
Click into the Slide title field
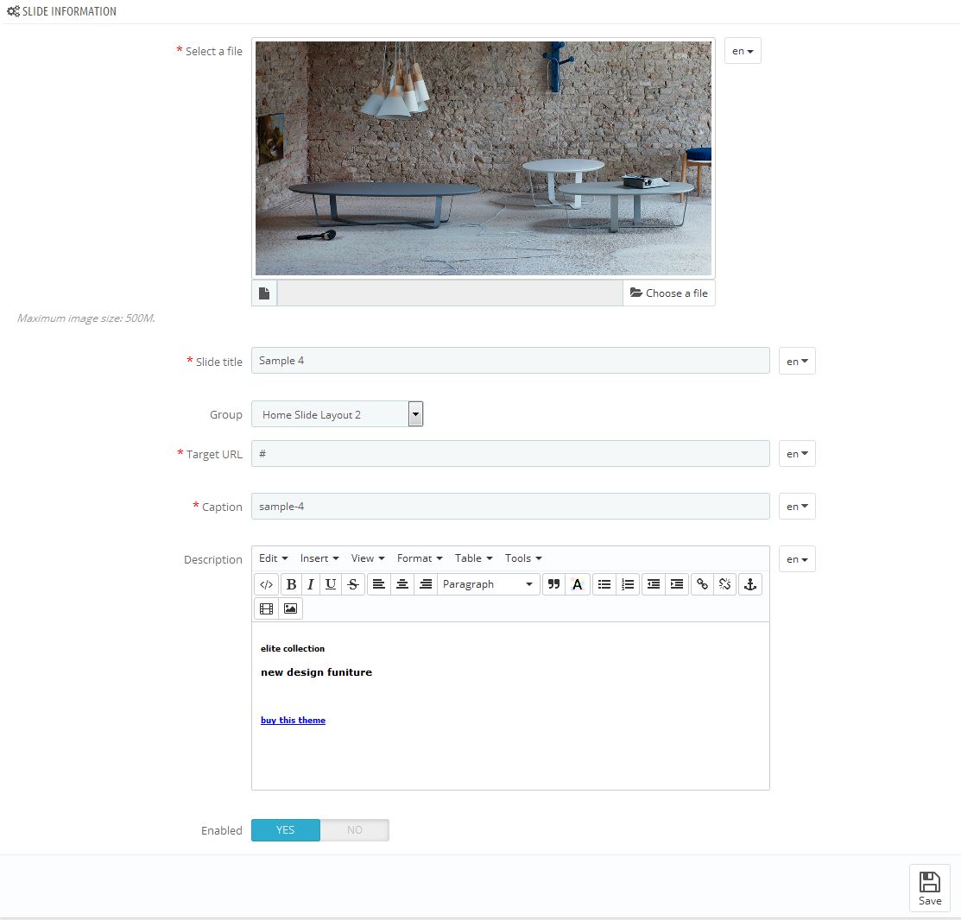point(510,361)
